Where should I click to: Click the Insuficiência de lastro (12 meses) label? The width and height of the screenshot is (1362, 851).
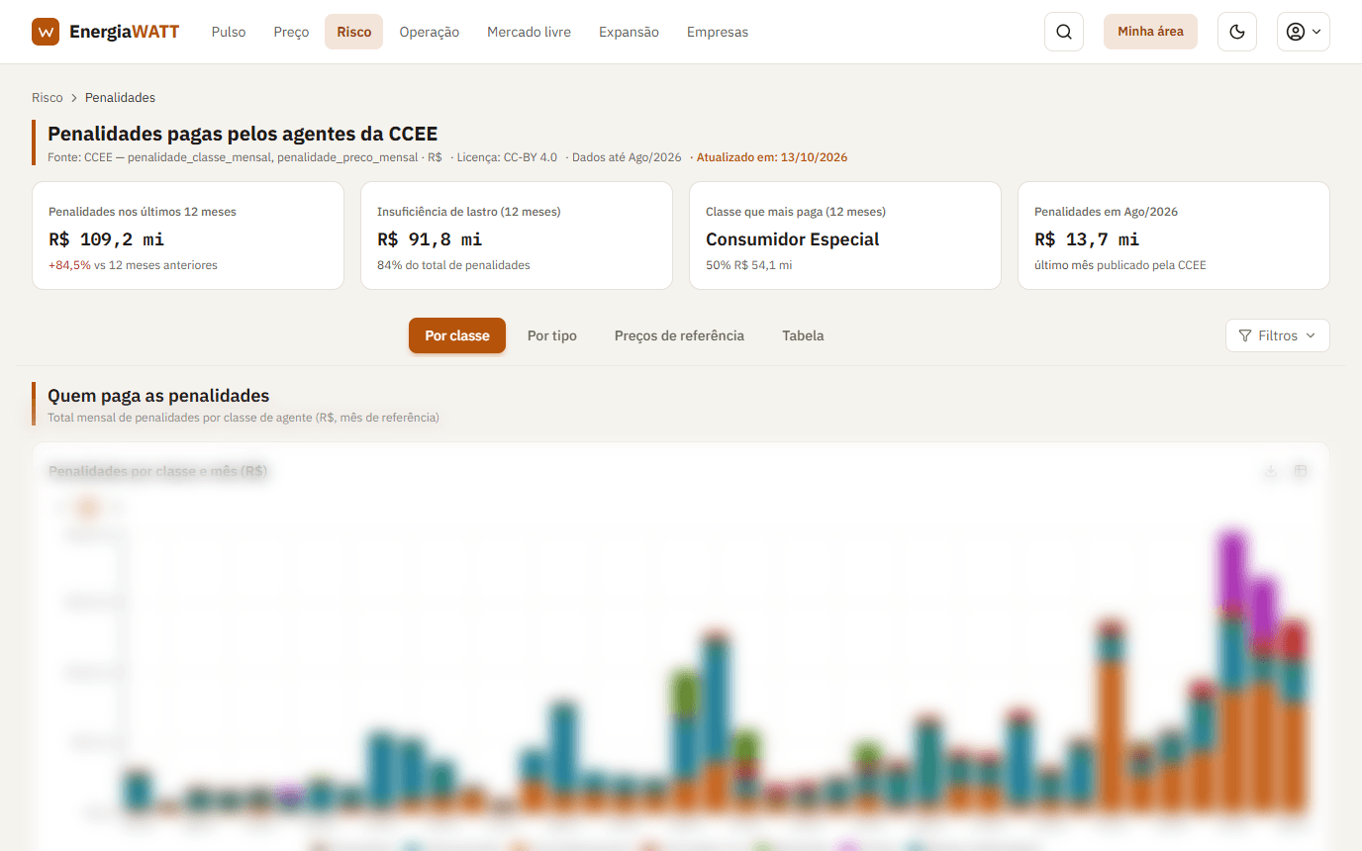[x=469, y=212]
